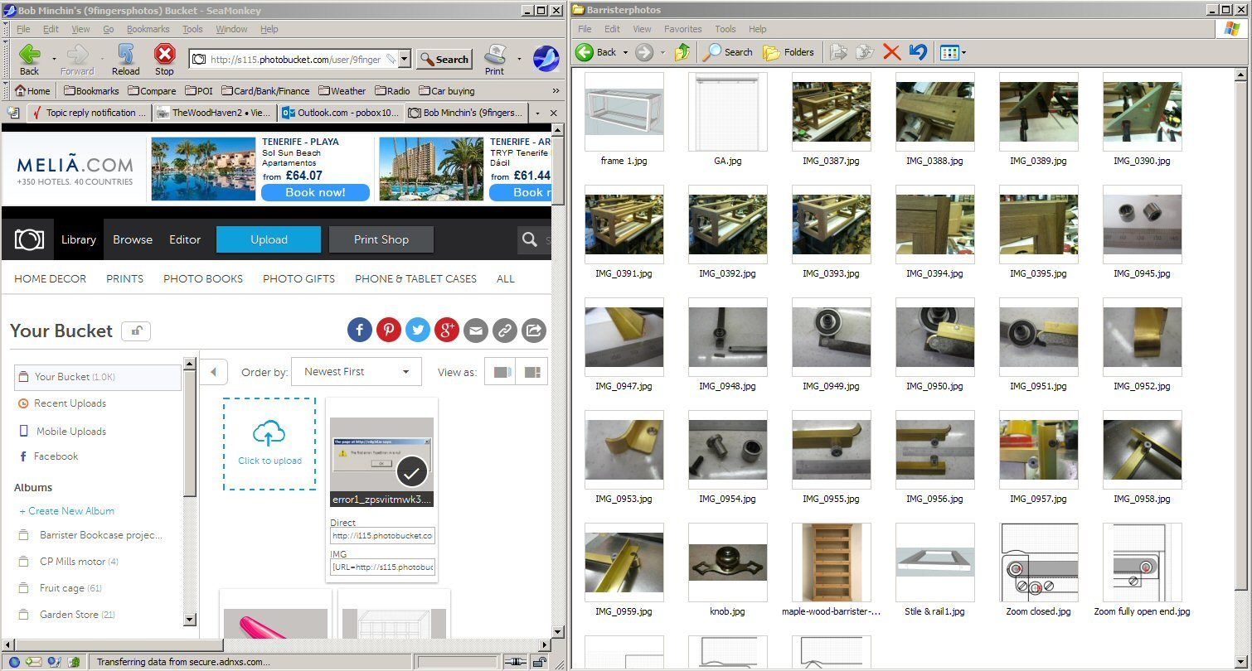This screenshot has height=671, width=1252.
Task: Open the Print options dropdown arrow
Action: (519, 59)
